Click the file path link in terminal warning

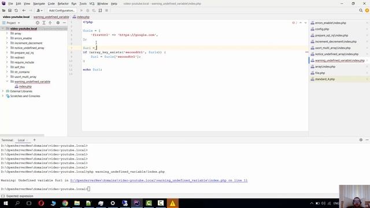[x=159, y=180]
